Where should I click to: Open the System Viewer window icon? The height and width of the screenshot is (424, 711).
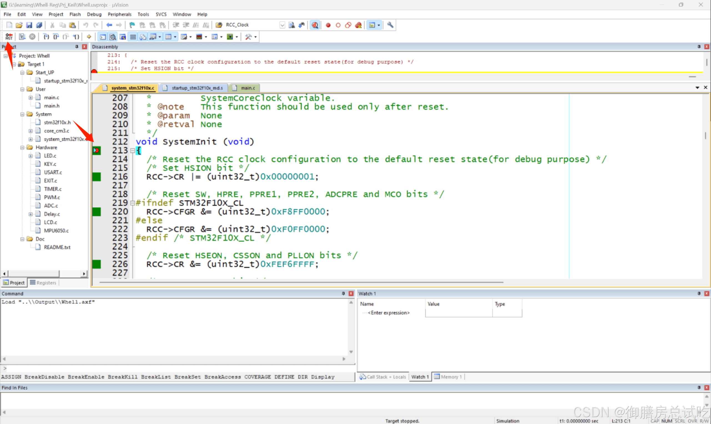pyautogui.click(x=230, y=37)
